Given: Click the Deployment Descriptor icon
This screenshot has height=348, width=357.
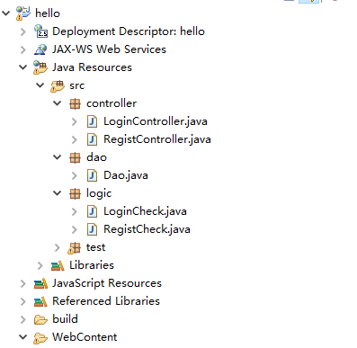Looking at the screenshot, I should pos(40,31).
